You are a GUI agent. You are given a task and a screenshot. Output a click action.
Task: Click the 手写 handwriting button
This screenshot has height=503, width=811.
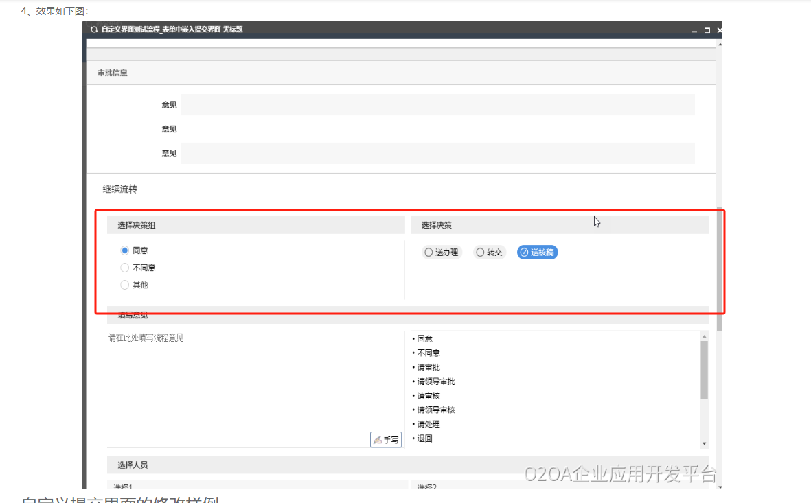tap(386, 439)
